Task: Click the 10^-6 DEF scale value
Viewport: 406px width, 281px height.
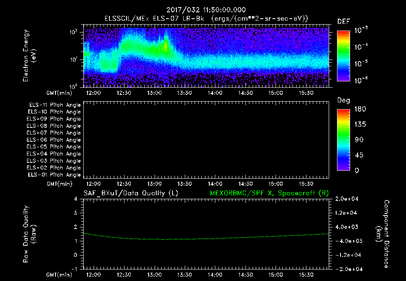Action: point(361,80)
